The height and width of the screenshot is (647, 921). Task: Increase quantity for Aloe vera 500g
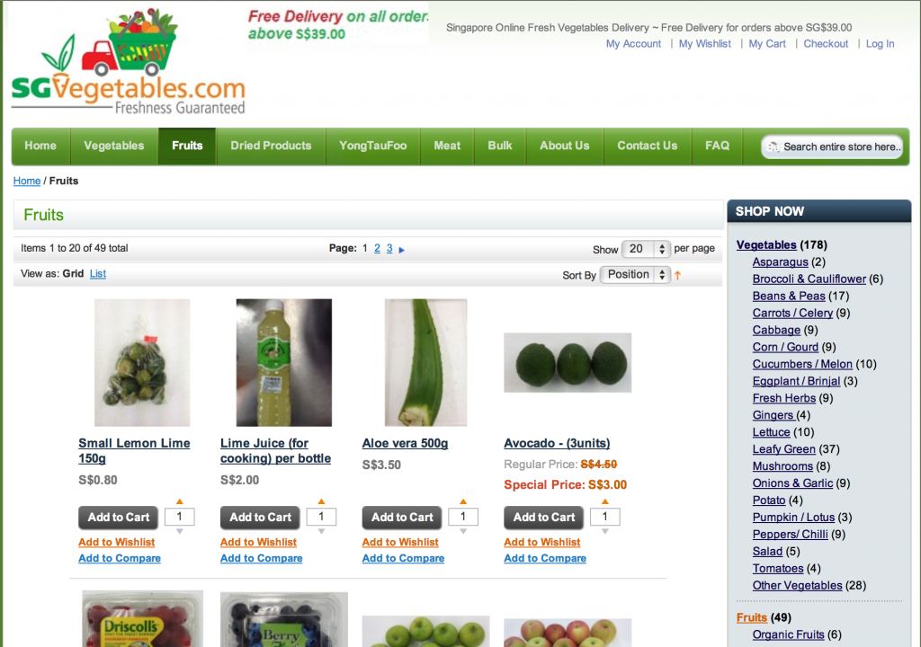click(463, 501)
